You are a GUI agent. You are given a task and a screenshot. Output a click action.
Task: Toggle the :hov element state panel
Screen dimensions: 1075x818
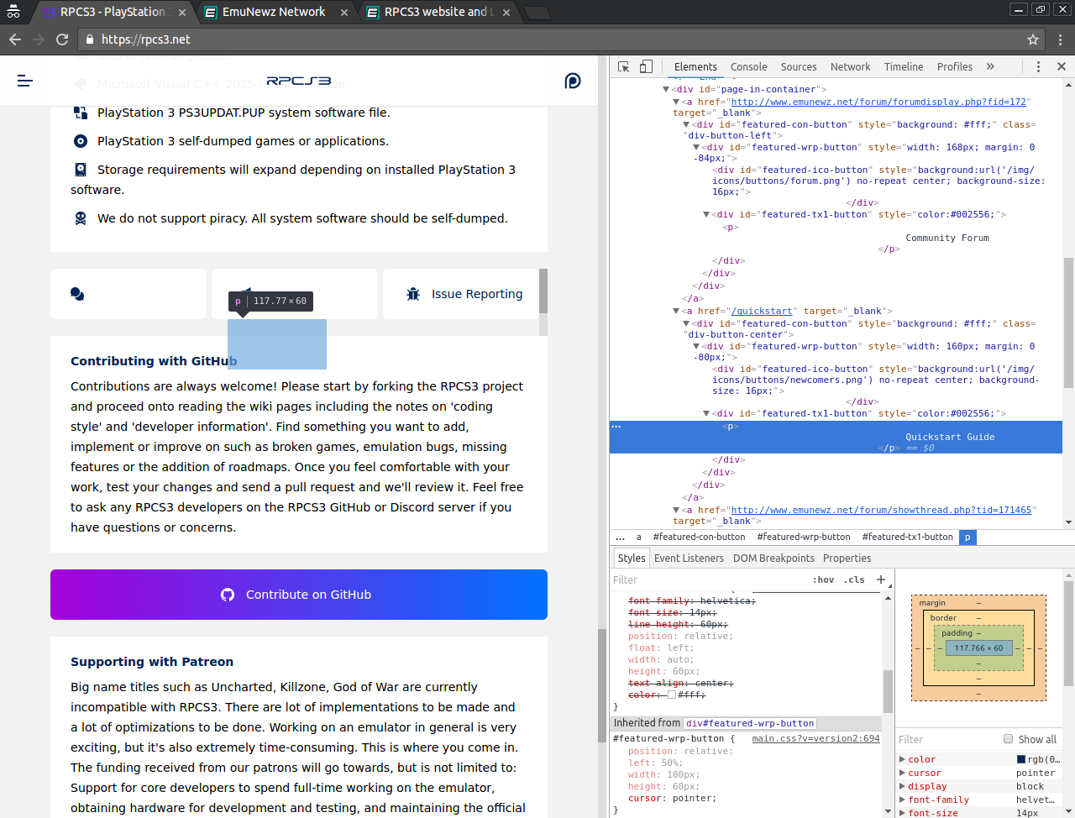823,580
